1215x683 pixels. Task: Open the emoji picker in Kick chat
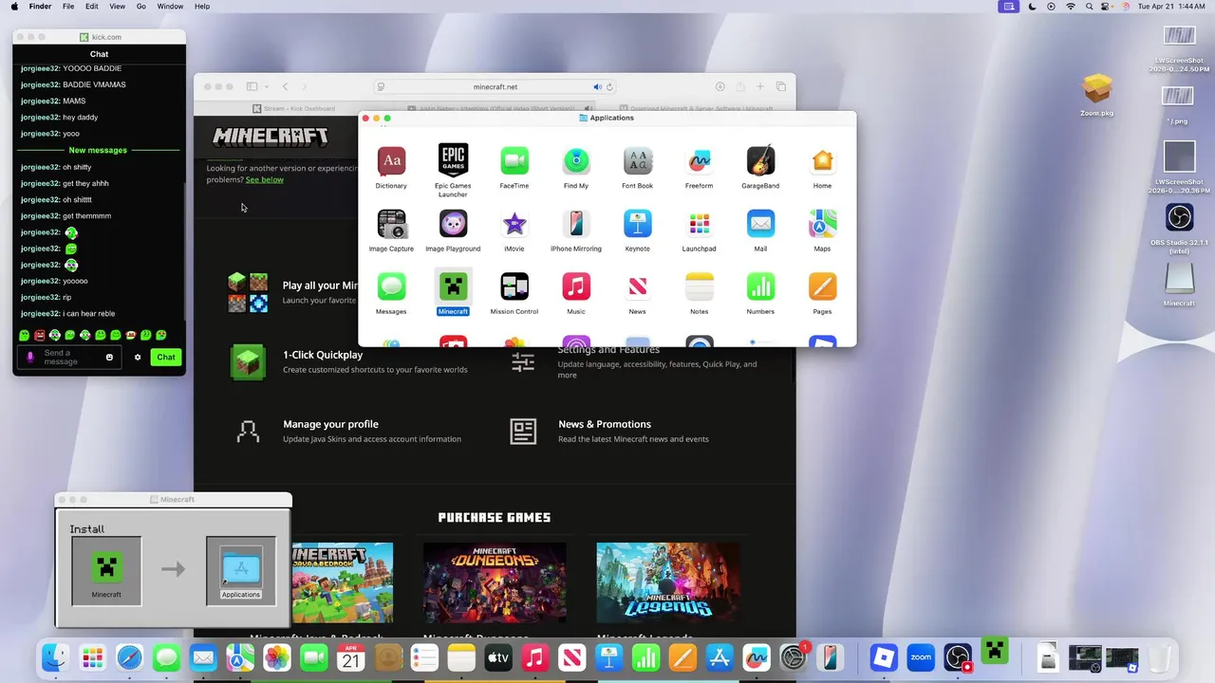click(109, 358)
